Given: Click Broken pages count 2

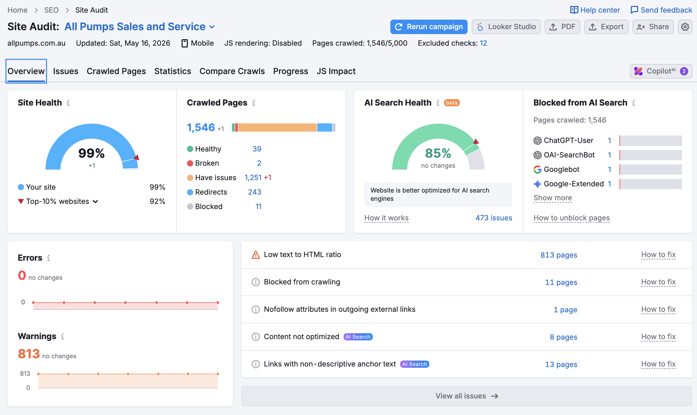Looking at the screenshot, I should (259, 163).
